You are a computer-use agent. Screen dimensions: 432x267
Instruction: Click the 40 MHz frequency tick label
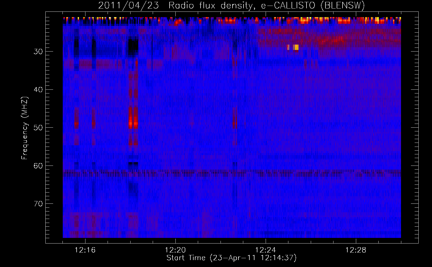[38, 90]
